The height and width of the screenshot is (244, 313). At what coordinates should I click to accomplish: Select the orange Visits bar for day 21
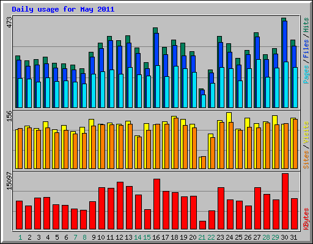pyautogui.click(x=204, y=163)
